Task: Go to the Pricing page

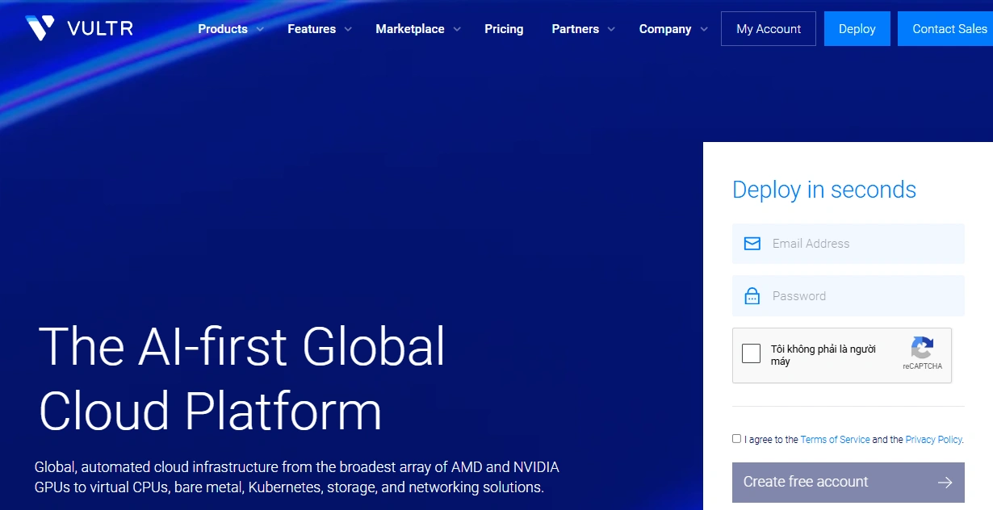Action: click(x=504, y=29)
